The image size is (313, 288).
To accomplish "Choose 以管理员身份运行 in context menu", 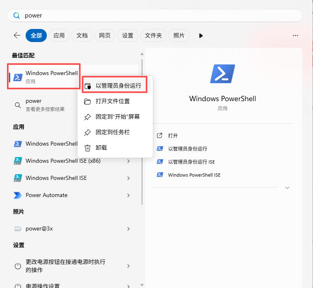I will coord(115,86).
